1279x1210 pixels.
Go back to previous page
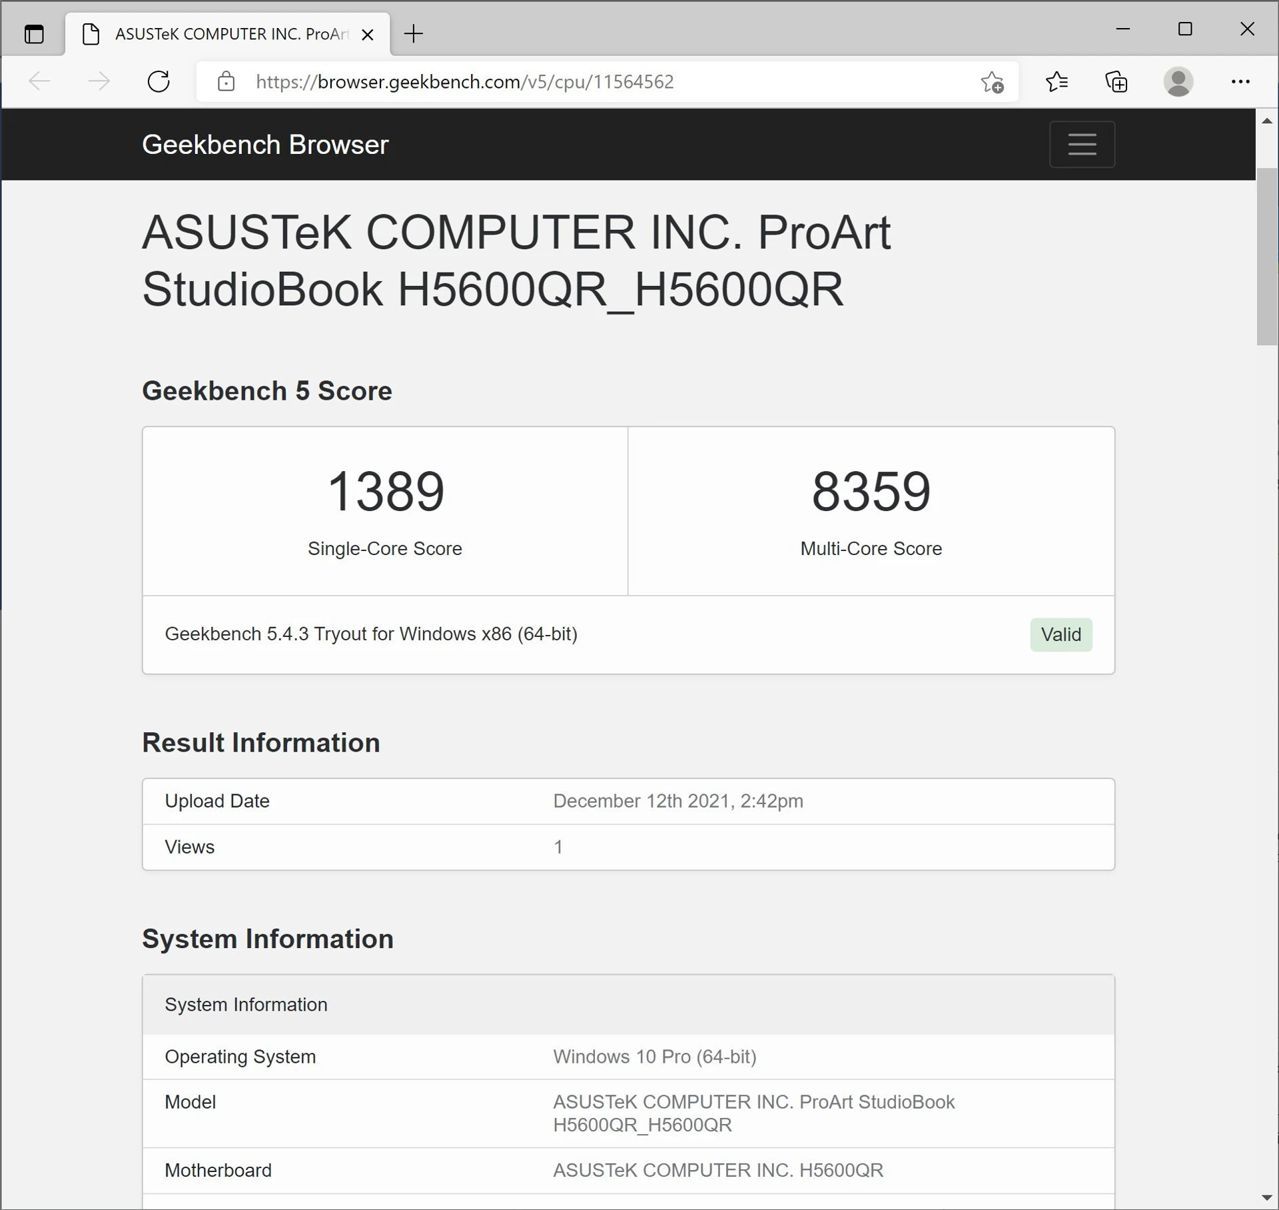[39, 81]
